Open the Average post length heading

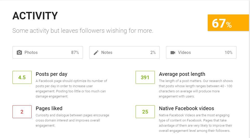pos(182,74)
